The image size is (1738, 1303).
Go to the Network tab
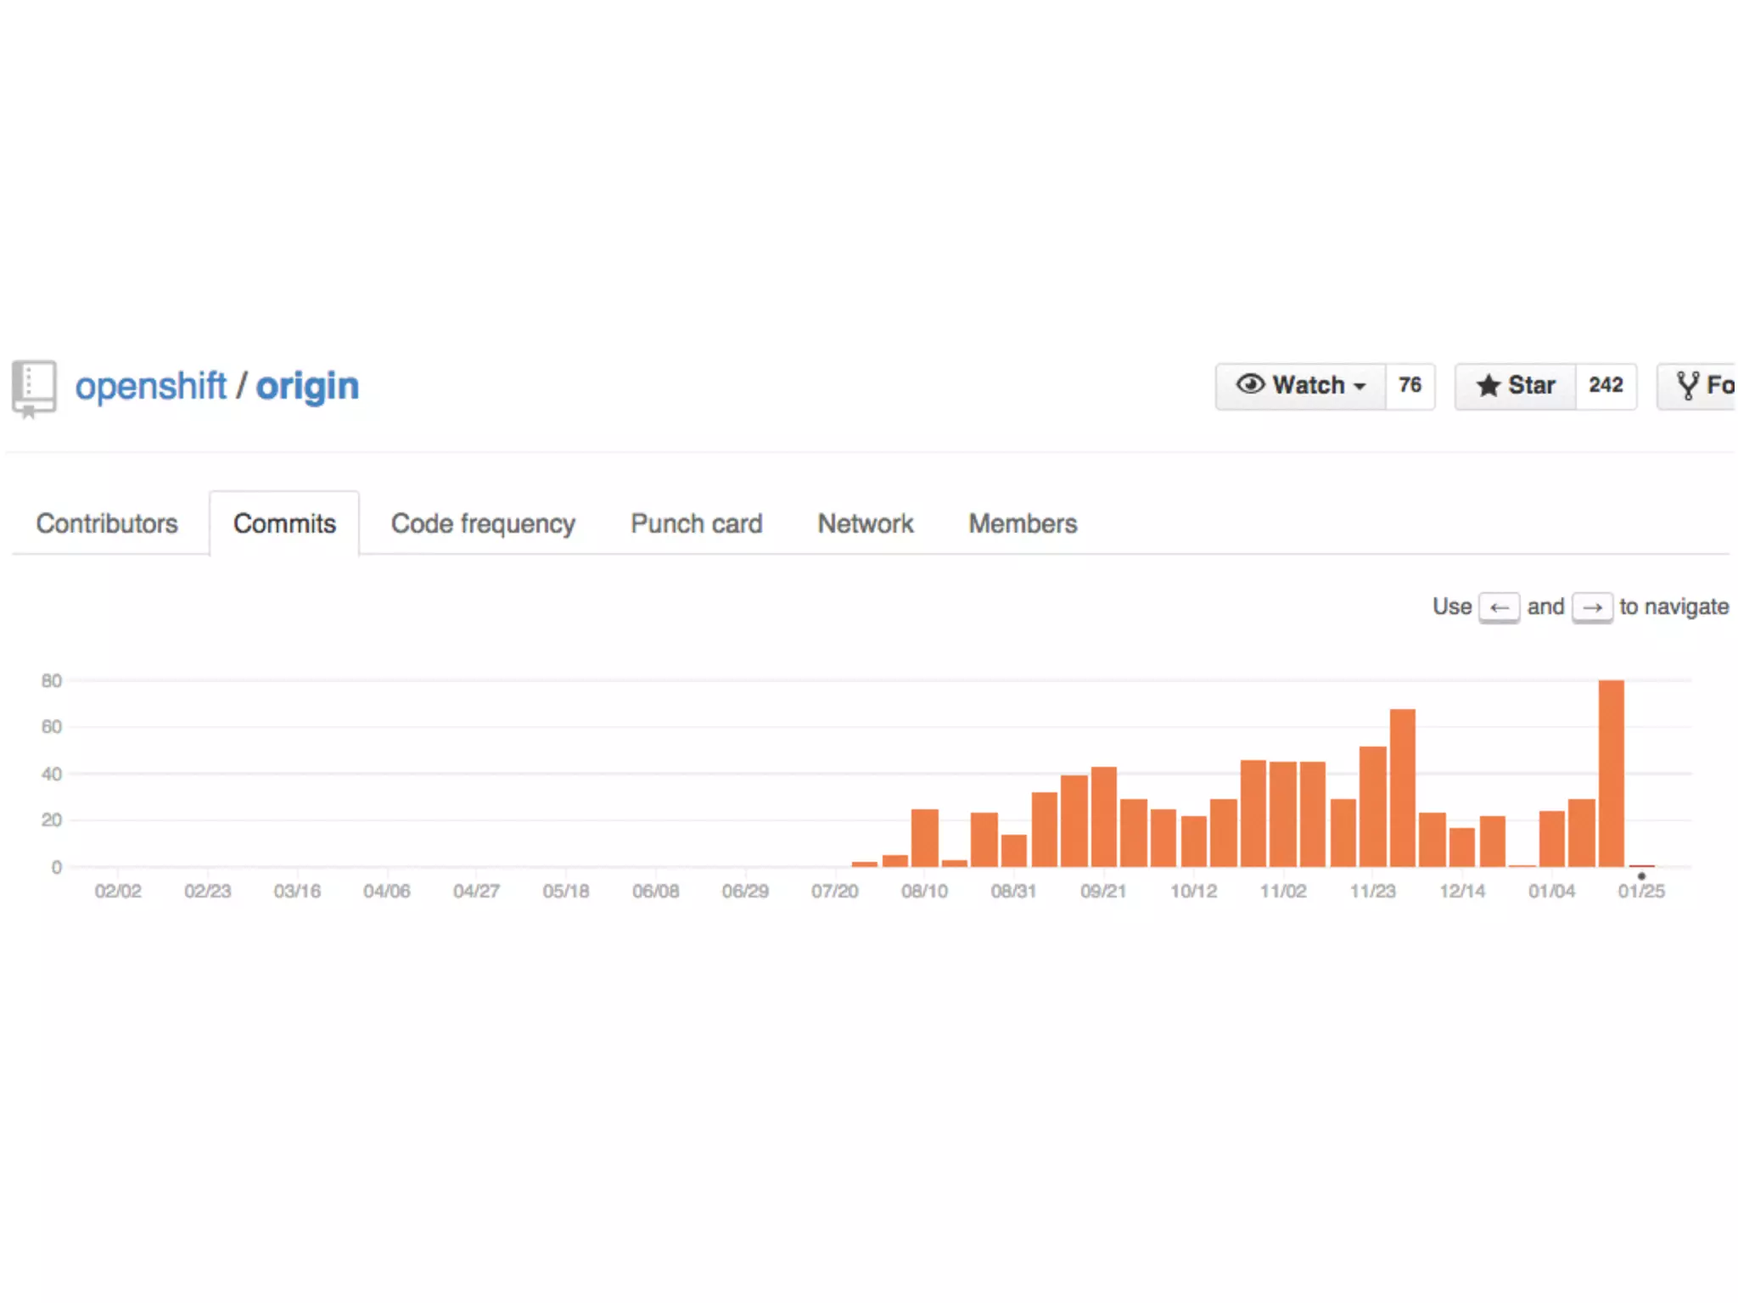[865, 523]
